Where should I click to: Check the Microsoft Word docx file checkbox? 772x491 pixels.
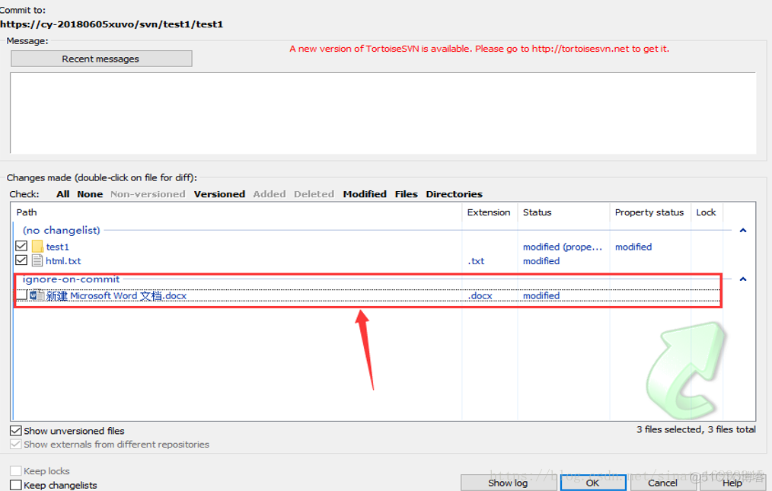coord(21,295)
